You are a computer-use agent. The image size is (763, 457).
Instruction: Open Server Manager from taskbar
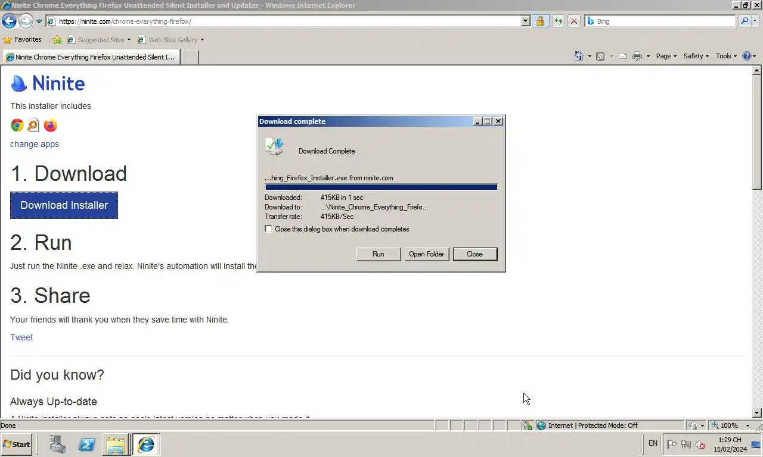[58, 445]
